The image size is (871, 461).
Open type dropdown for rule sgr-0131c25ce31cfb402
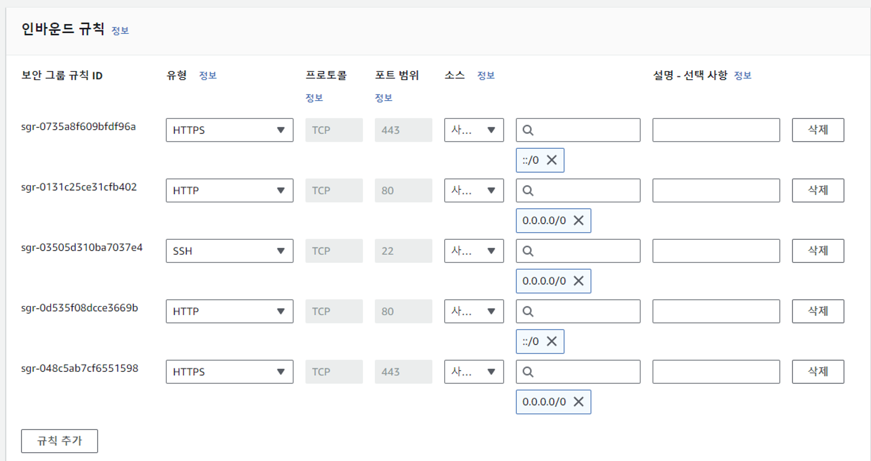pos(229,191)
